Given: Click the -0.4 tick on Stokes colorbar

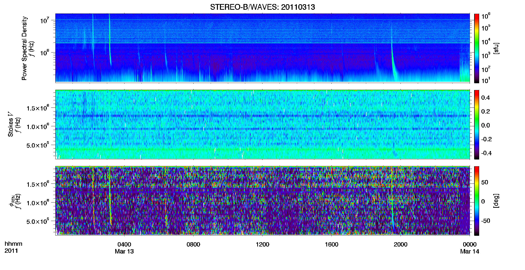Looking at the screenshot, I should (486, 153).
